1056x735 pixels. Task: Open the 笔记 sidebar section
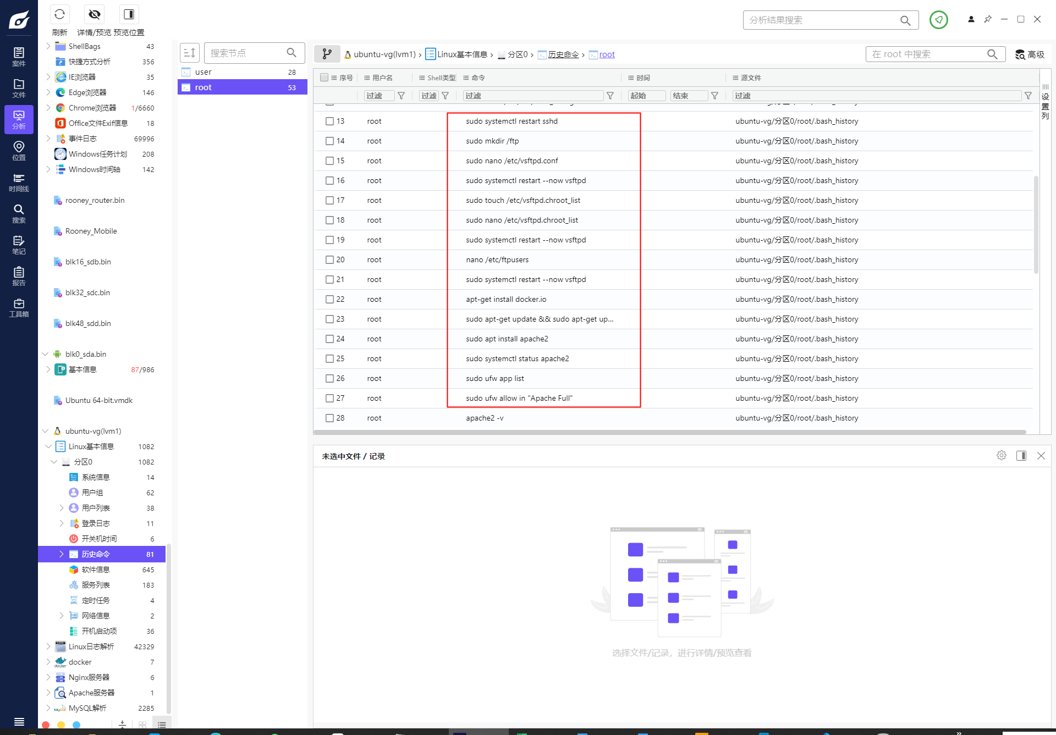[19, 245]
